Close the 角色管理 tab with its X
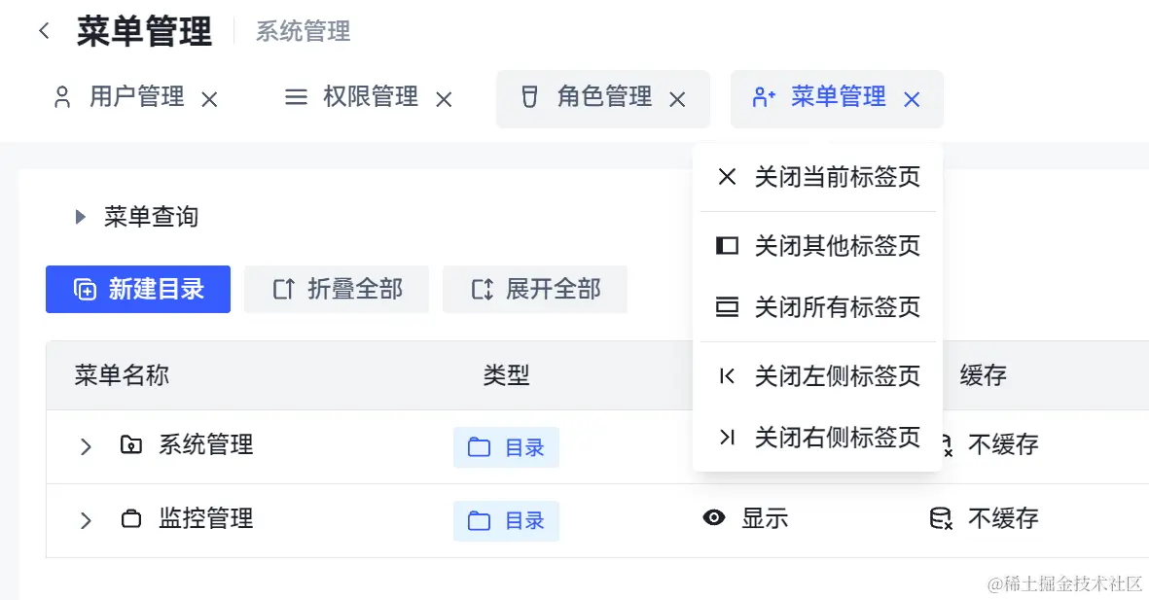Image resolution: width=1149 pixels, height=600 pixels. 678,99
